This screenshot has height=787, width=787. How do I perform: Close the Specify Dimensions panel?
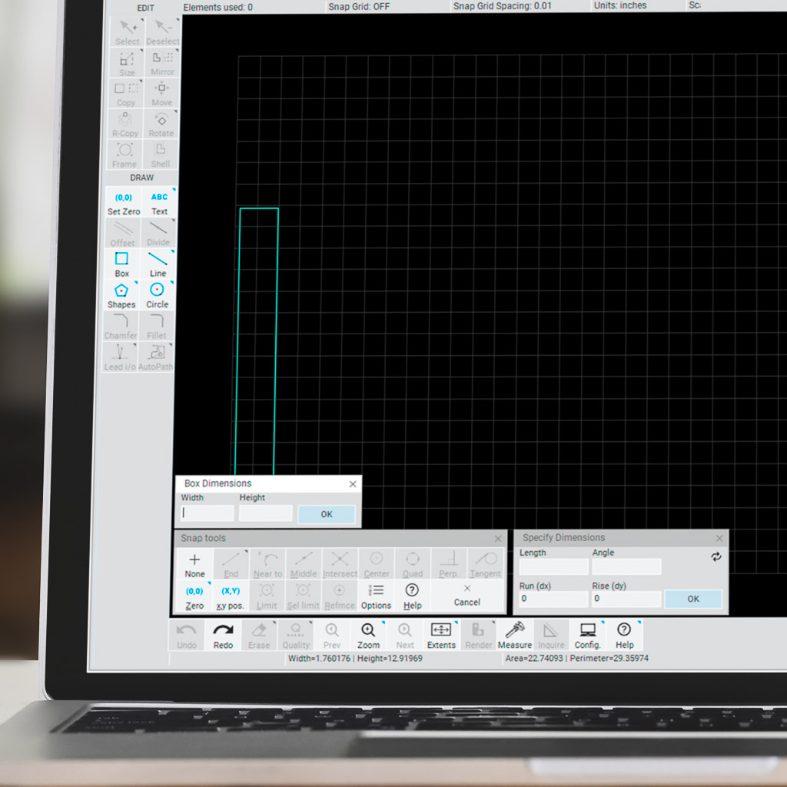pyautogui.click(x=719, y=538)
